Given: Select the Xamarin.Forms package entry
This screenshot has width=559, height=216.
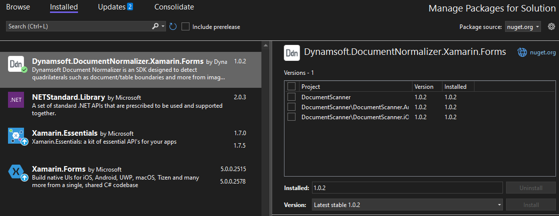Looking at the screenshot, I should click(125, 178).
